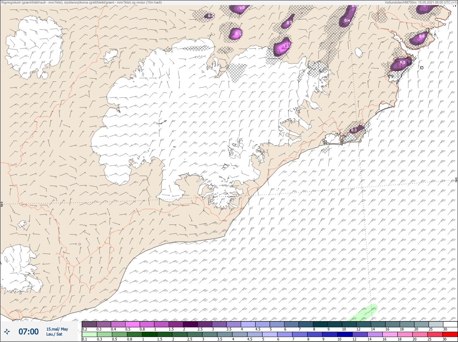The image size is (458, 342).
Task: Click the light green rain area over the sea
Action: pyautogui.click(x=363, y=313)
